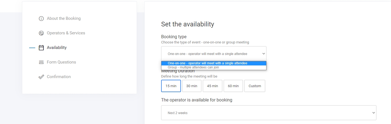
Task: Click the Confirmation double-check icon
Action: (x=41, y=77)
